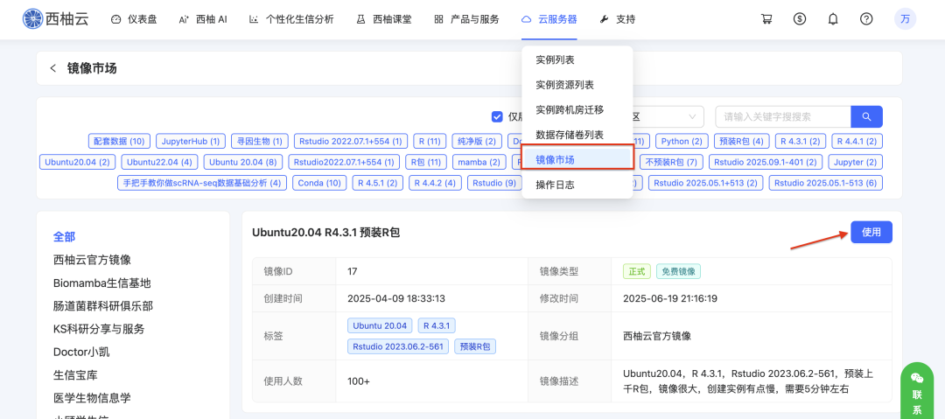Image resolution: width=945 pixels, height=419 pixels.
Task: Filter by tag Ubuntu20.04 (2)
Action: [77, 162]
